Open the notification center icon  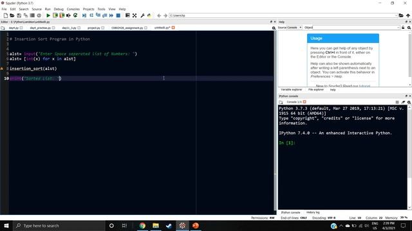pyautogui.click(x=404, y=225)
